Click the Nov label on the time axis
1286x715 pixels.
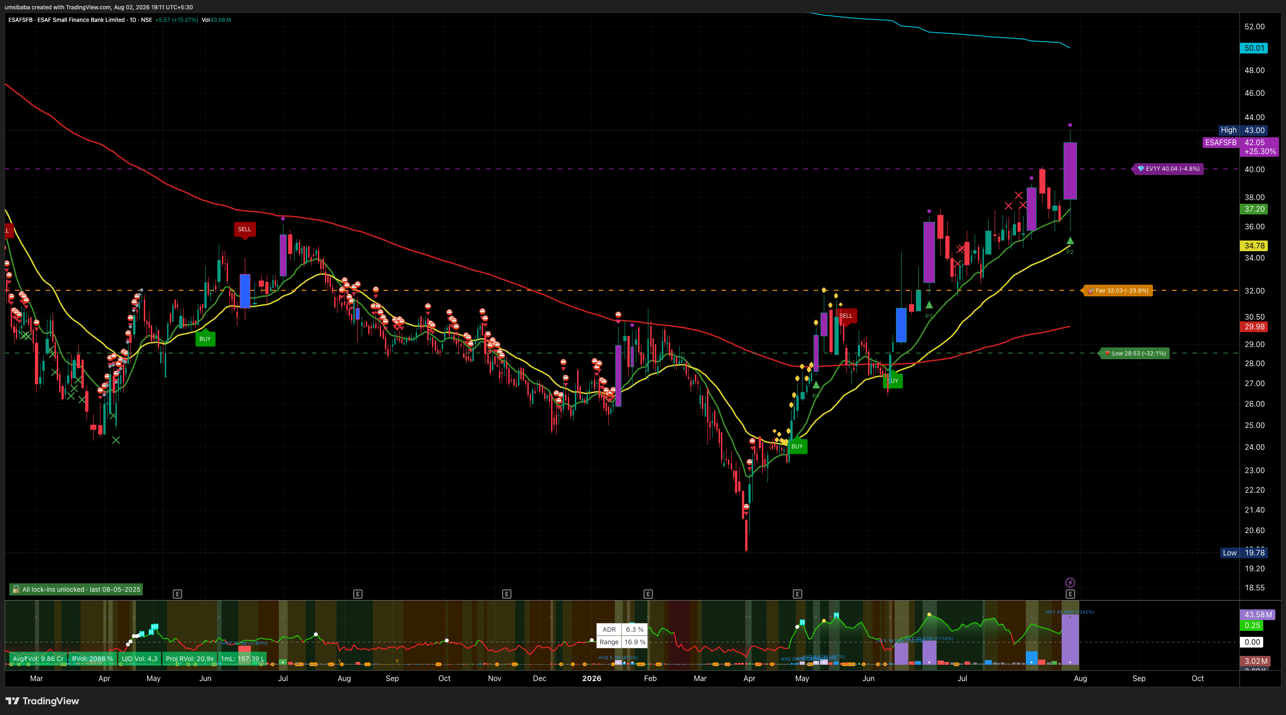pyautogui.click(x=494, y=679)
